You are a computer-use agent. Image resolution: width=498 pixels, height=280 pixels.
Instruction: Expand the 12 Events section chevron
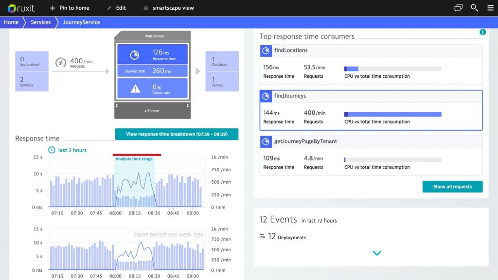click(377, 253)
